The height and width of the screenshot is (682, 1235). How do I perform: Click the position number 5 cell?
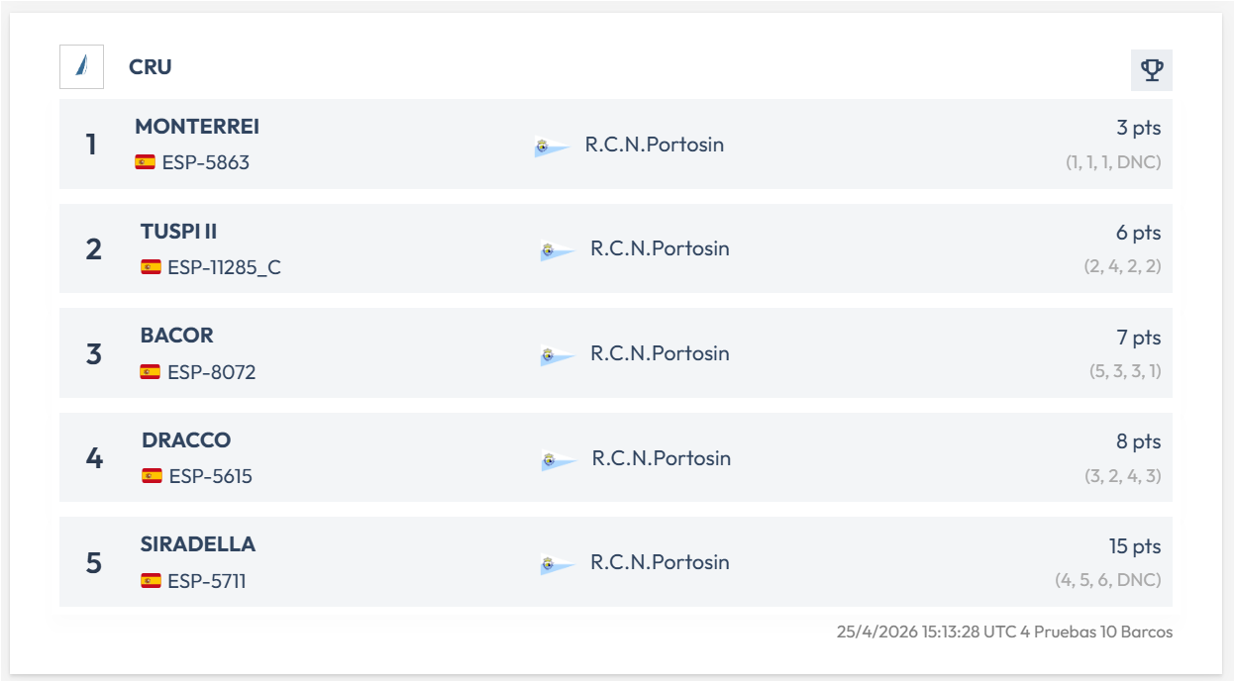(x=94, y=563)
